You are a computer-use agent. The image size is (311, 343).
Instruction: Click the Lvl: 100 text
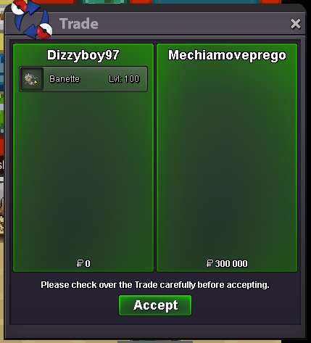pos(124,79)
